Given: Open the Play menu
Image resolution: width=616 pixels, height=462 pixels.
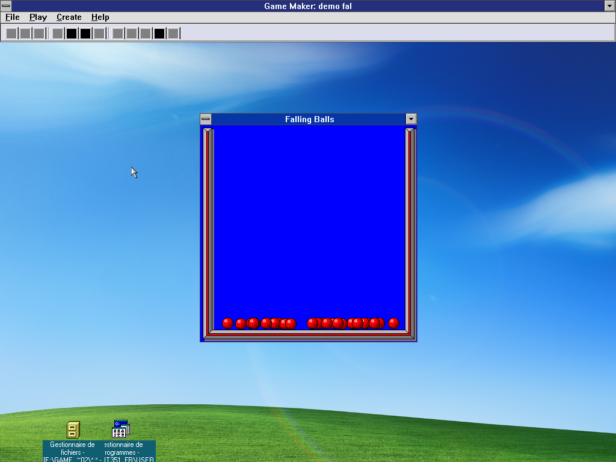Looking at the screenshot, I should [x=38, y=17].
